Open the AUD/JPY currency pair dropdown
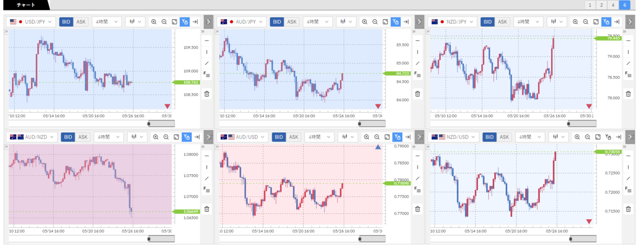Viewport: 639px width, 248px height. point(242,22)
